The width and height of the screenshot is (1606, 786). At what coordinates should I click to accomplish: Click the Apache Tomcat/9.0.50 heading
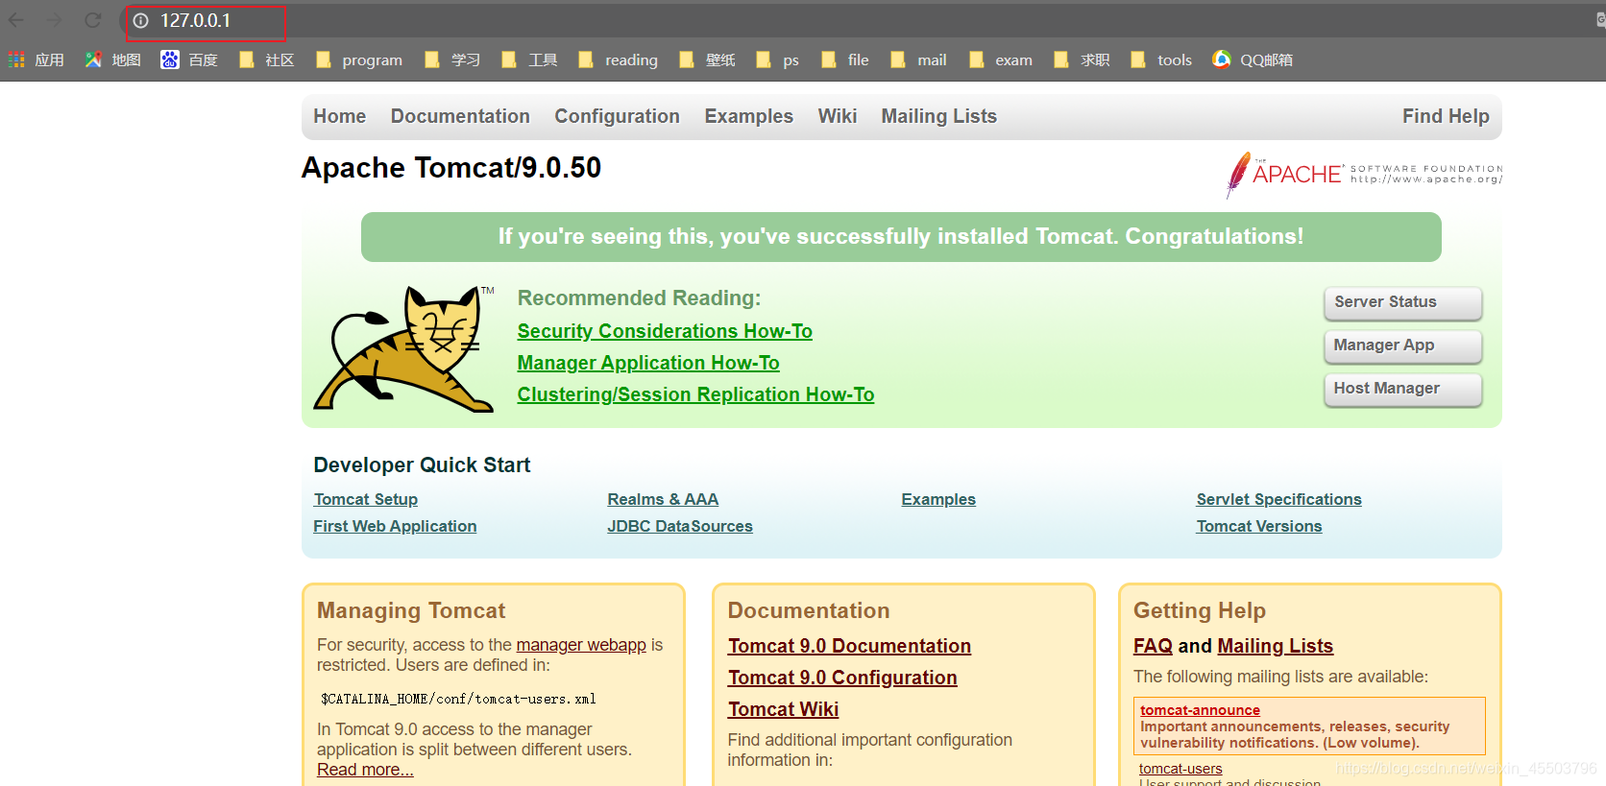451,168
